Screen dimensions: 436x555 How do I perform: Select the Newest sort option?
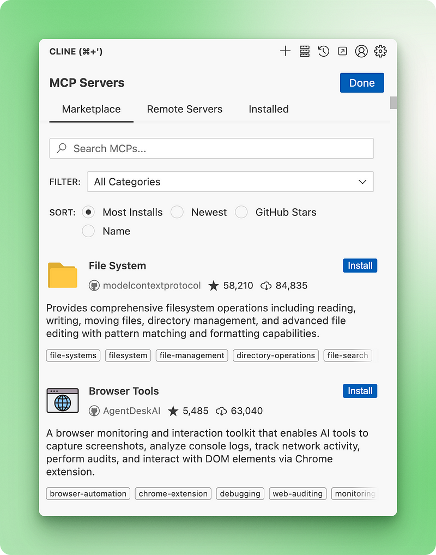[177, 212]
